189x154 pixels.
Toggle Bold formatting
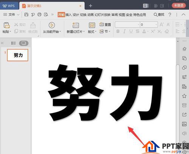point(118,31)
